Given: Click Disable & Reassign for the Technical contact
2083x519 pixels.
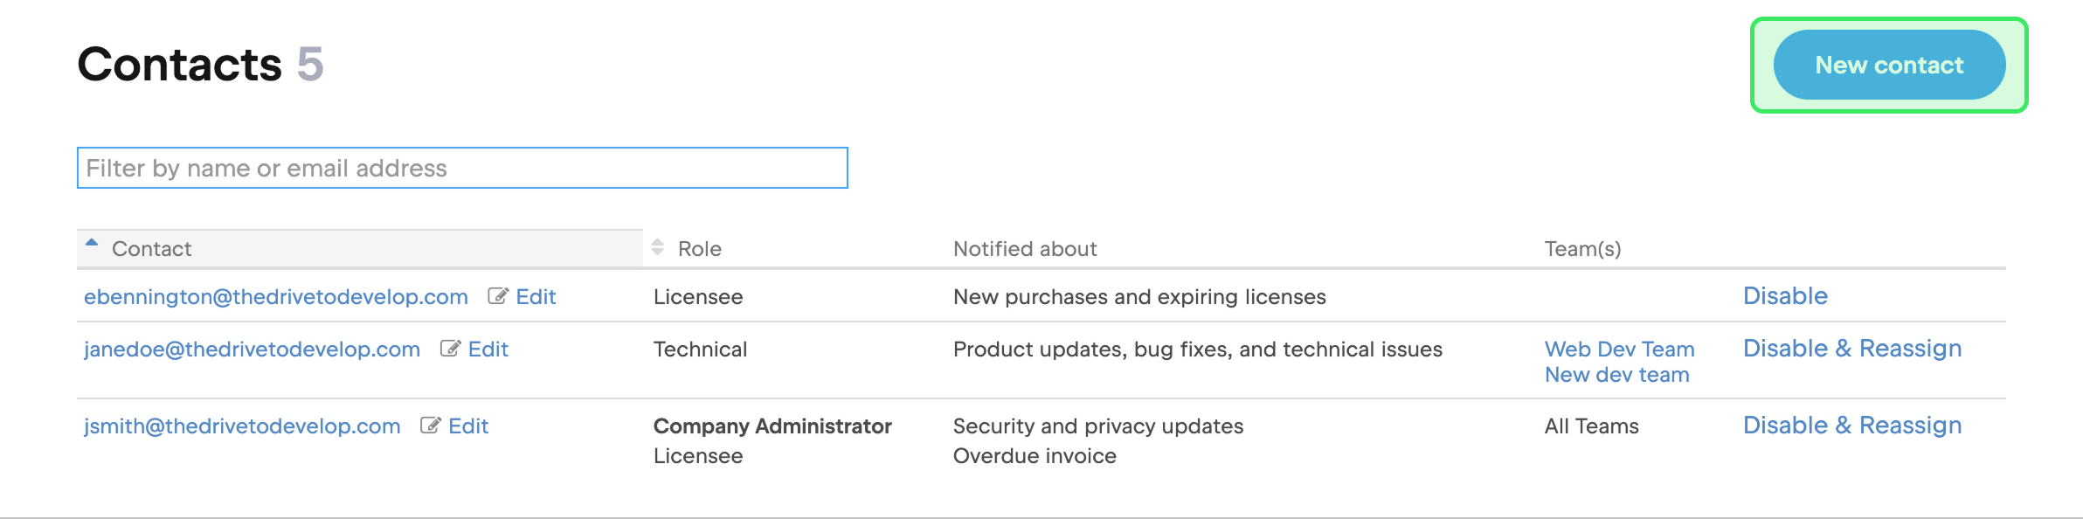Looking at the screenshot, I should 1851,349.
